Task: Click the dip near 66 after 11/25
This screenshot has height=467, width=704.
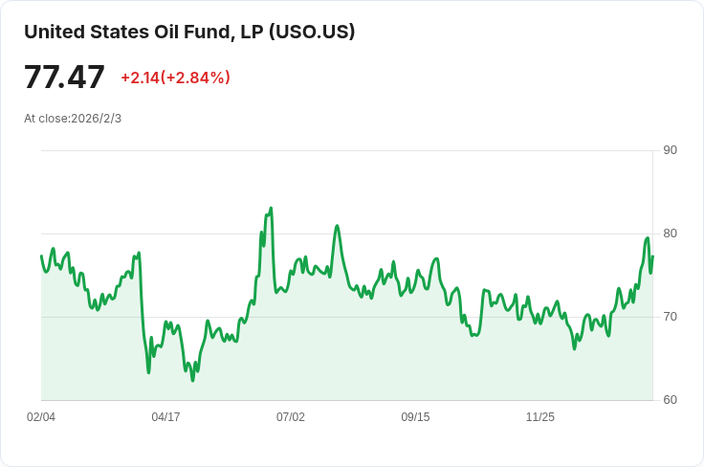Action: click(575, 348)
